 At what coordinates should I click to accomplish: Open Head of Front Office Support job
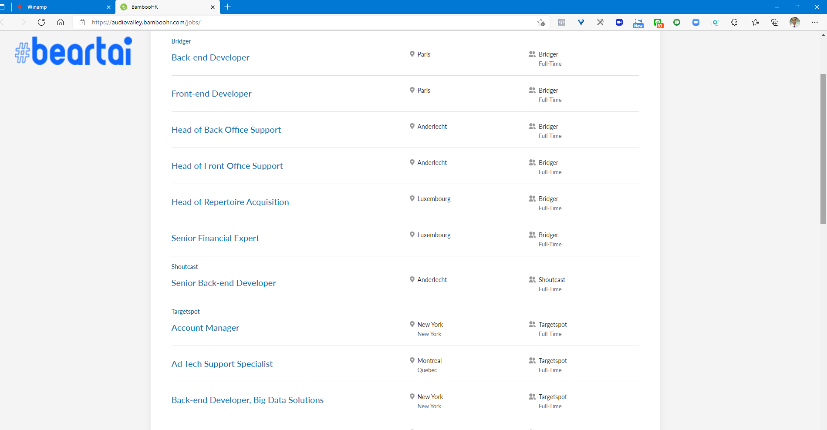pos(227,166)
